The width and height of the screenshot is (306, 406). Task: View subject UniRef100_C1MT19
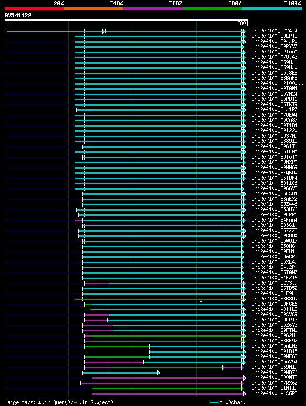pyautogui.click(x=274, y=388)
